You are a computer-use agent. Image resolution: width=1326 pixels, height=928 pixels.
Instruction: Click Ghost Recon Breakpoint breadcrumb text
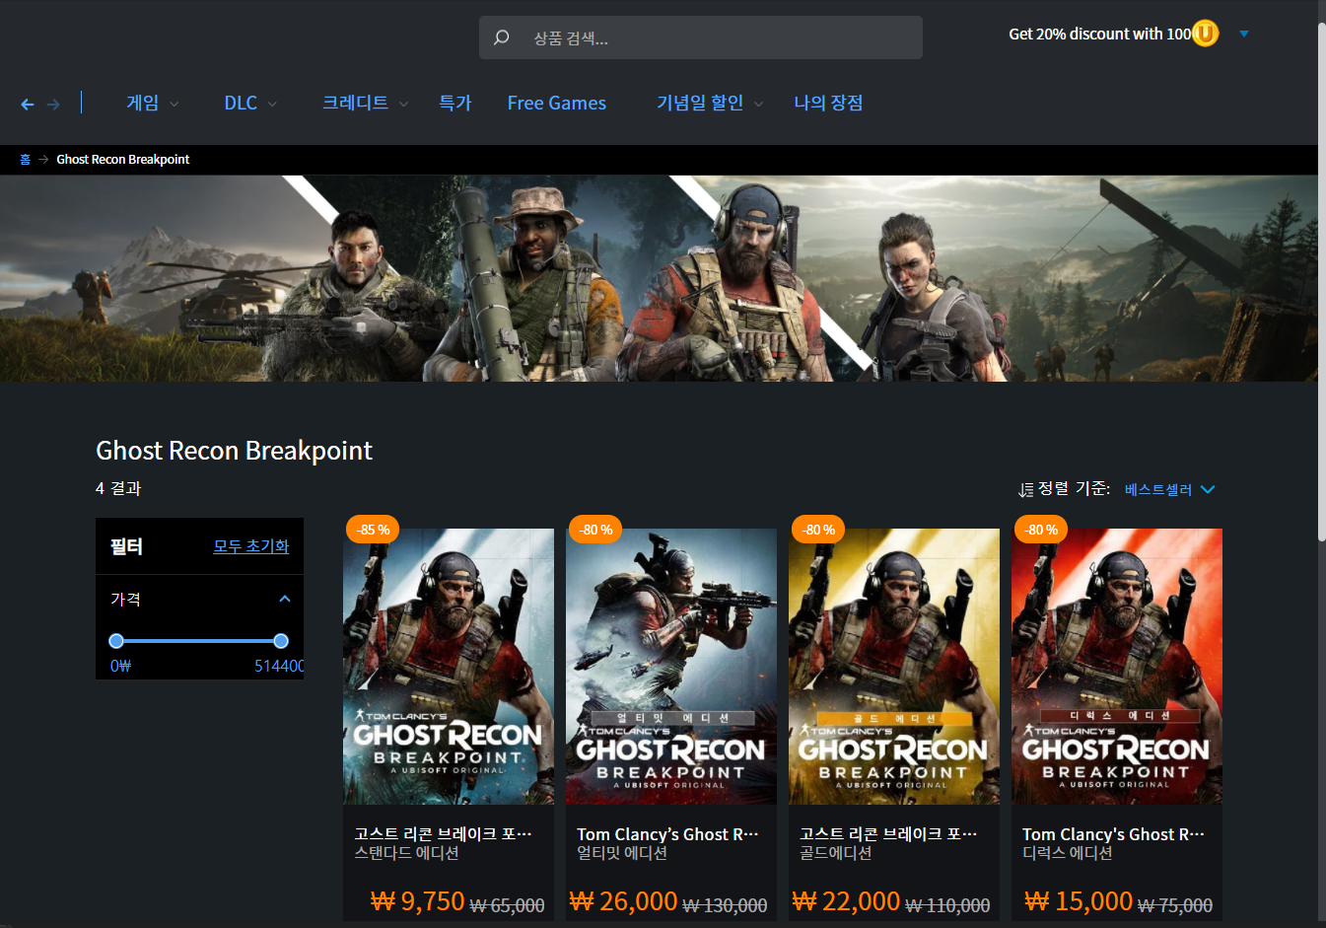click(123, 159)
